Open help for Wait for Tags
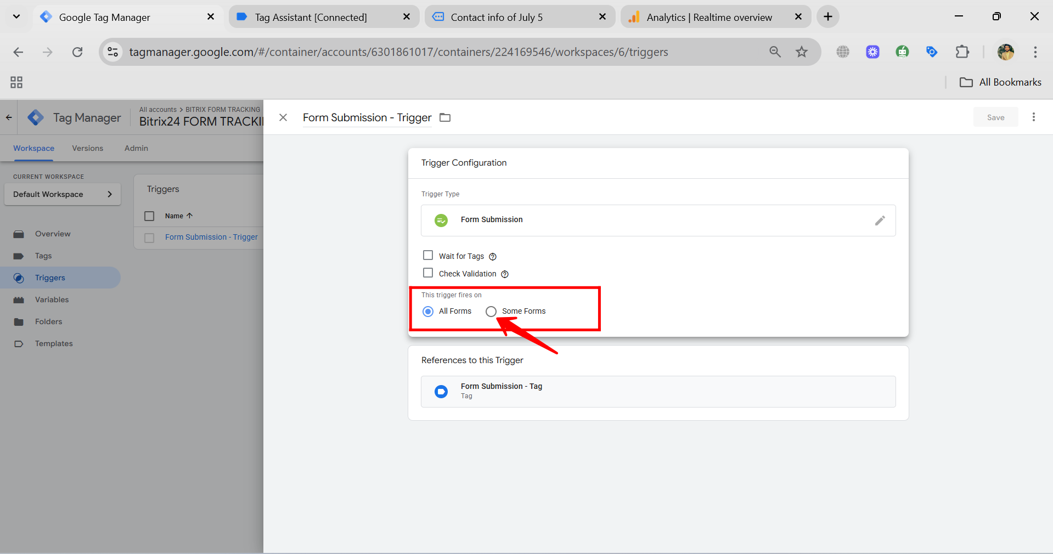This screenshot has height=554, width=1053. pos(493,257)
